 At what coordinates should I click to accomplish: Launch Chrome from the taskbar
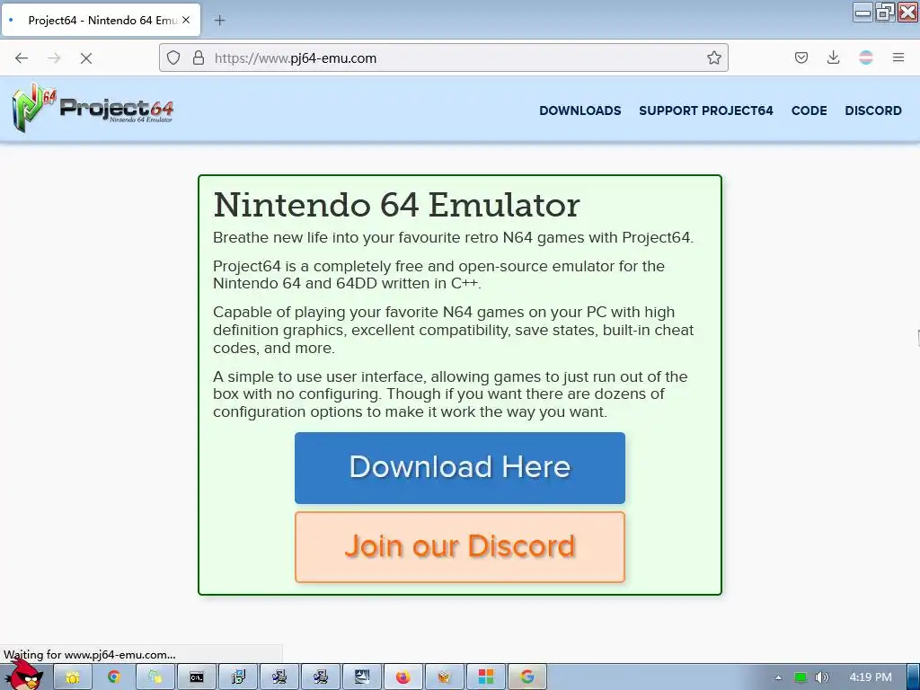point(114,677)
